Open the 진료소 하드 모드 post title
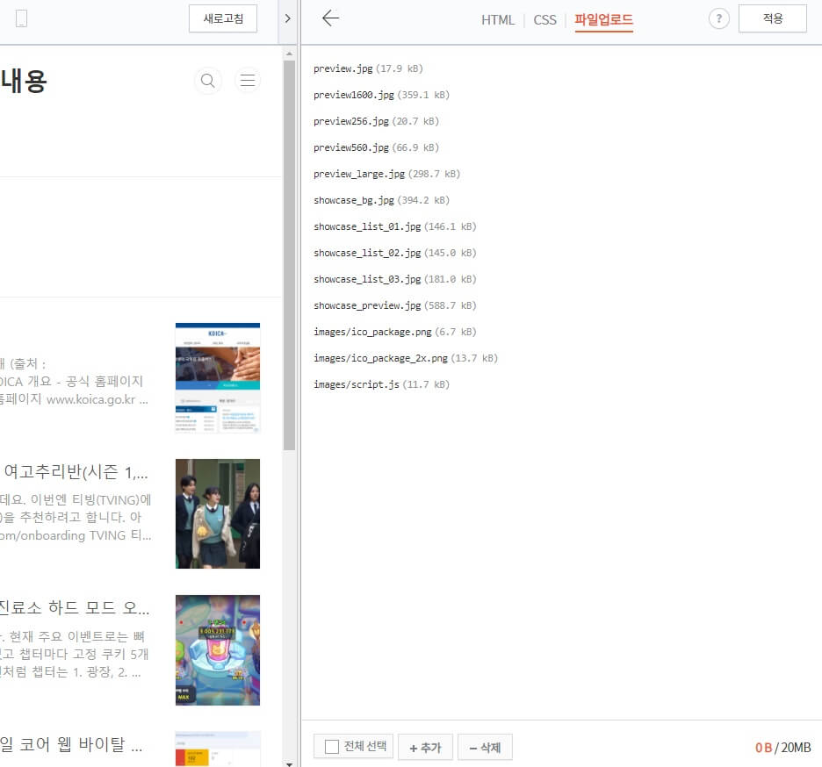This screenshot has width=822, height=767. [75, 608]
